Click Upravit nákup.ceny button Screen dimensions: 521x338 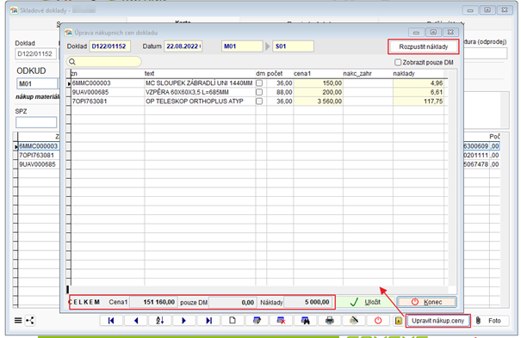tap(438, 321)
